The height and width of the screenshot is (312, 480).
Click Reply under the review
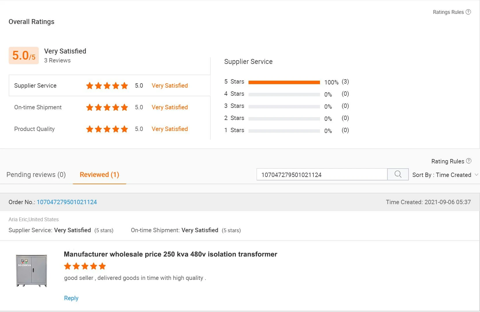(71, 298)
